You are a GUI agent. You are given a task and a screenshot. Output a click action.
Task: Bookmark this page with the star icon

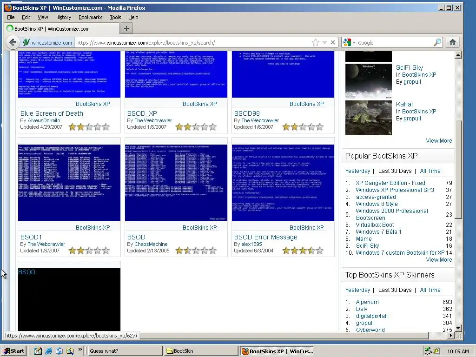pos(316,42)
